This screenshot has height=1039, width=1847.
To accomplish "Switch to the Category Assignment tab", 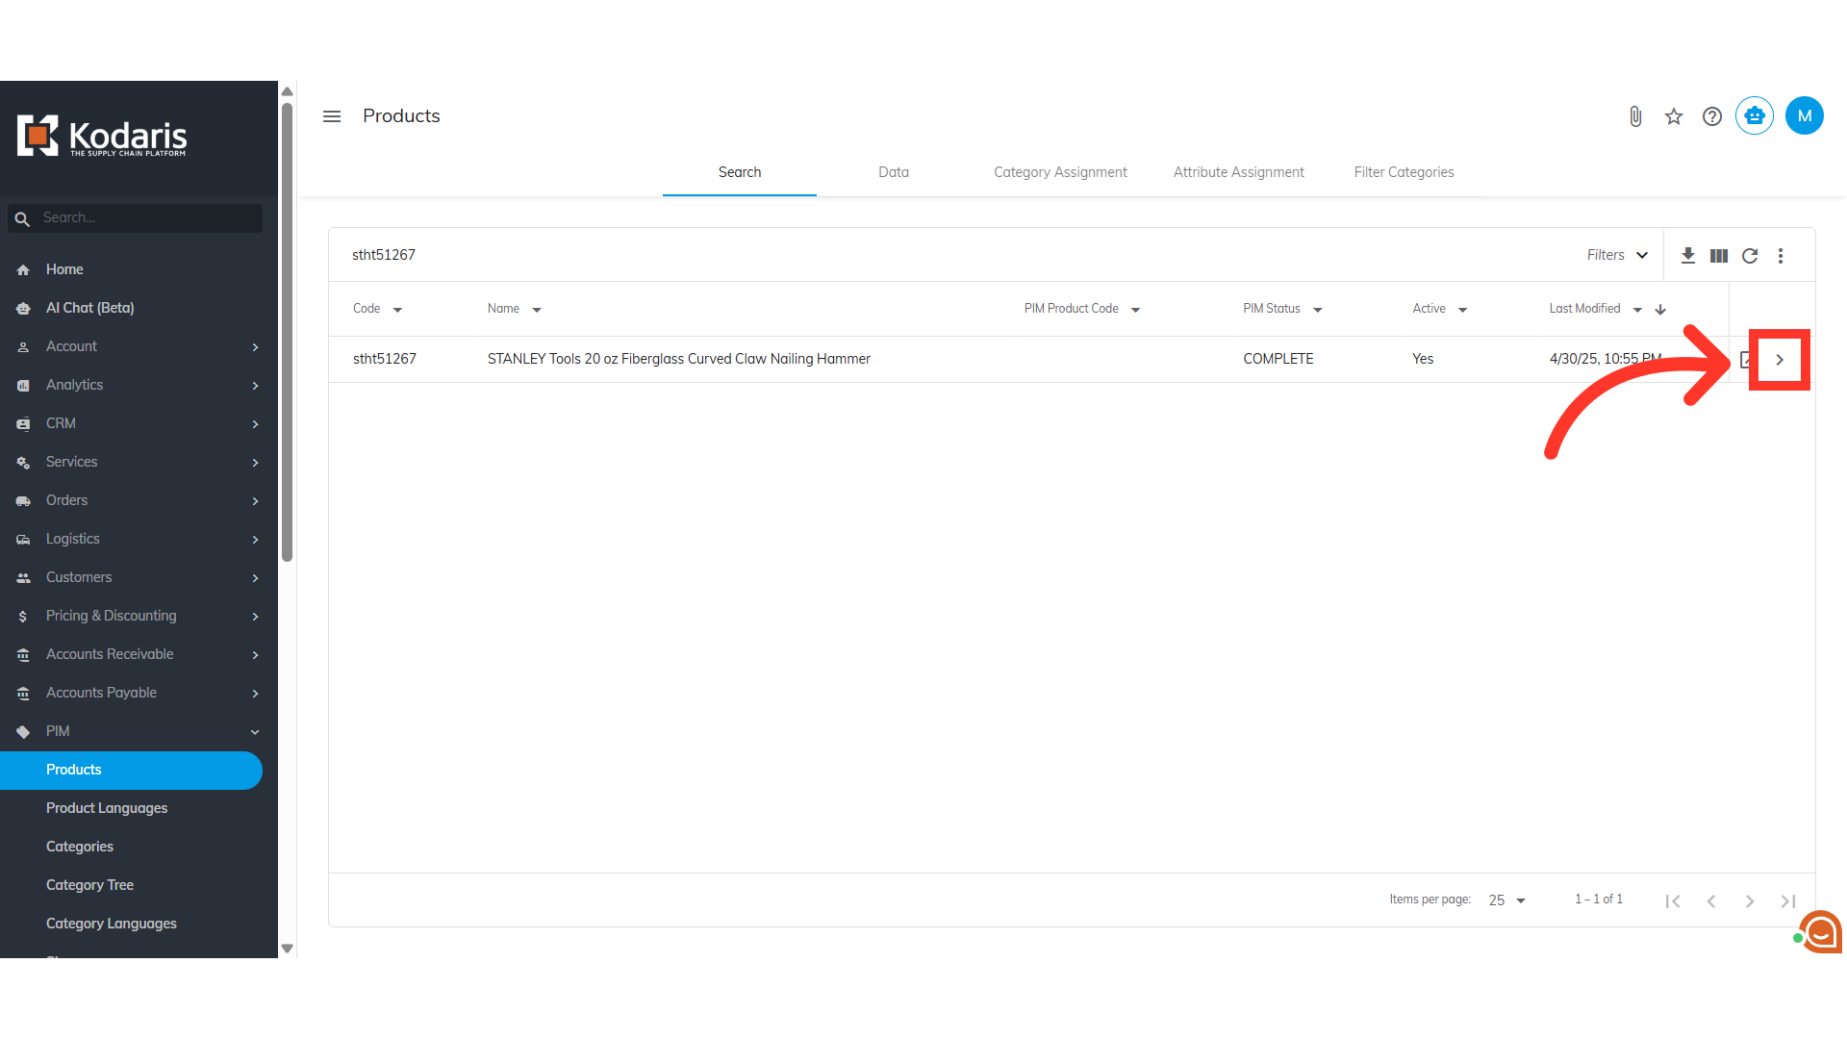I will (1060, 172).
